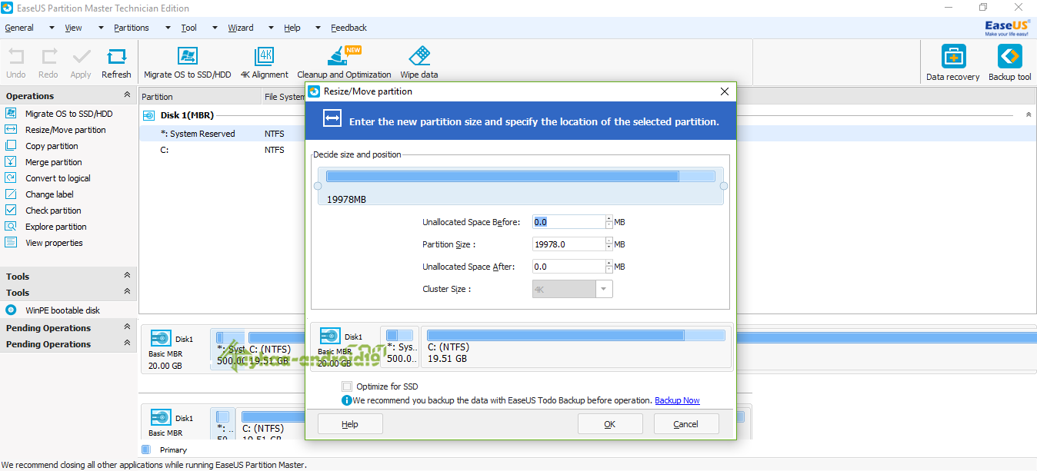The image size is (1037, 471).
Task: Collapse the second Tools section
Action: tap(127, 292)
